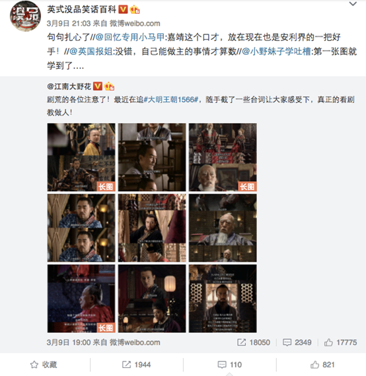
Task: Open the @回忆专用小马甲 mention link
Action: tap(130, 37)
